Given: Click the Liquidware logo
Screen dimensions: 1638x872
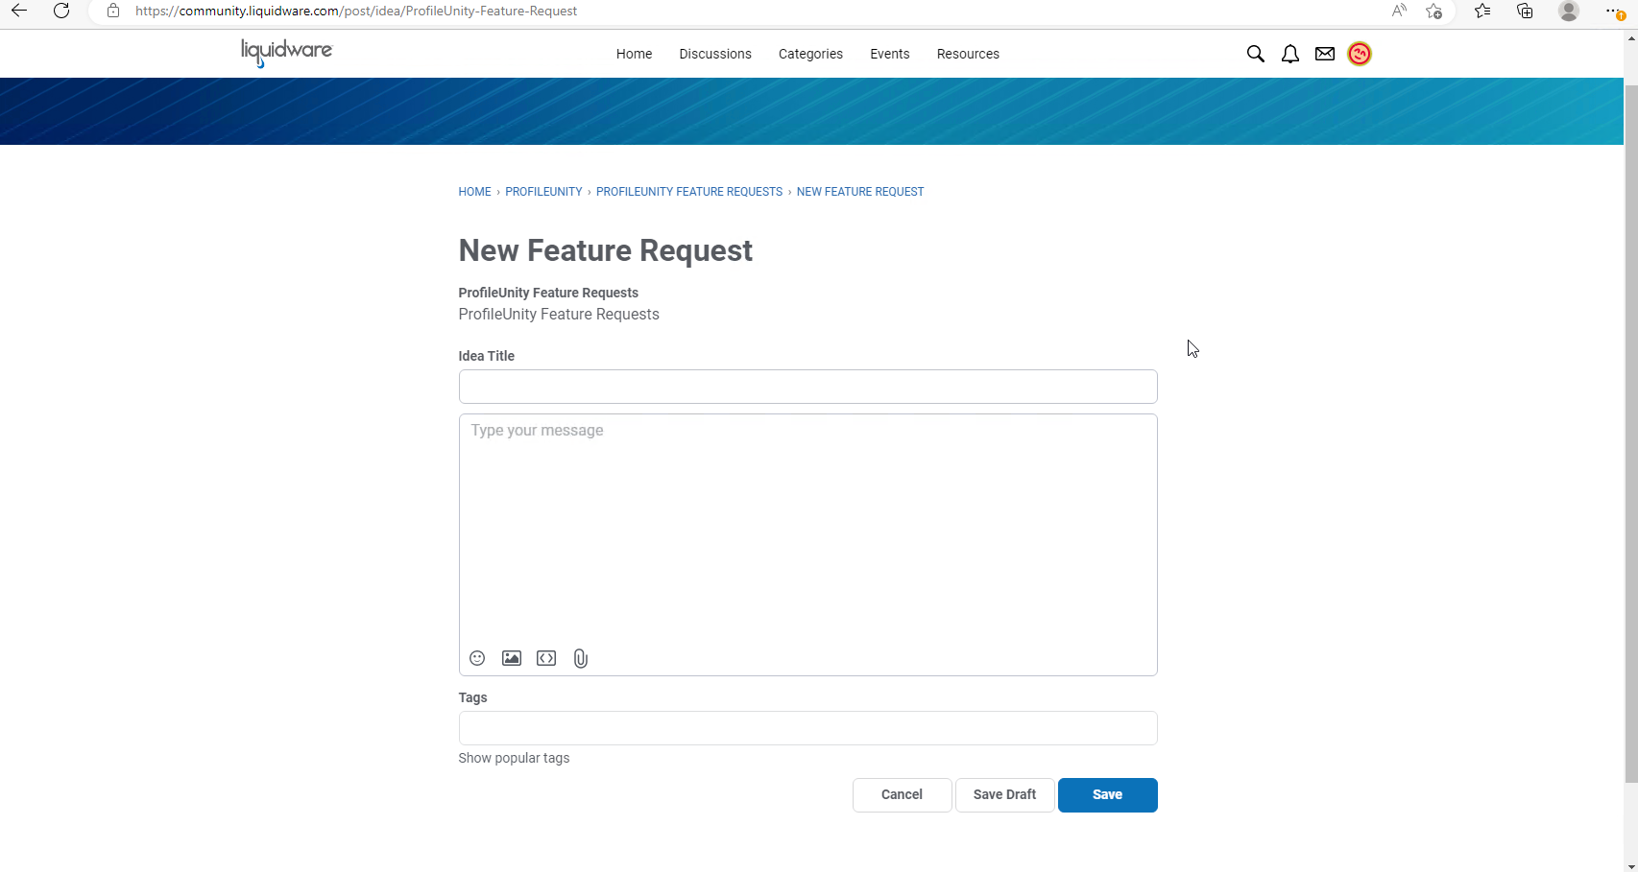Looking at the screenshot, I should pyautogui.click(x=286, y=52).
